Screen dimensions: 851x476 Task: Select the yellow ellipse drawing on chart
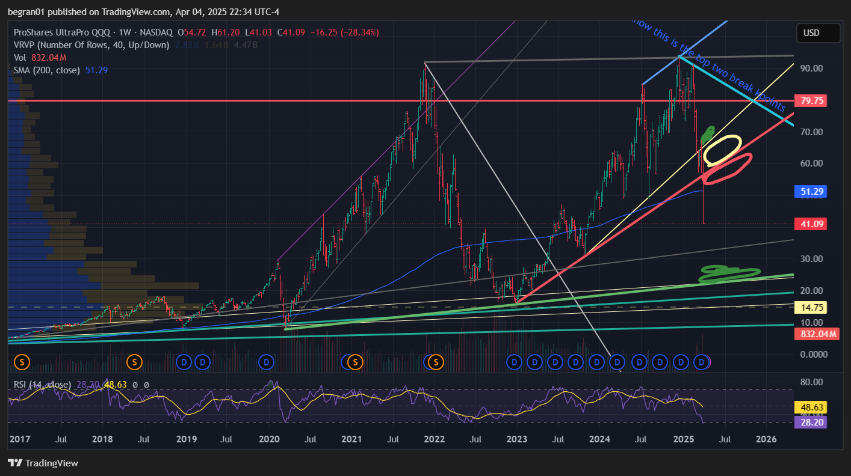(722, 151)
